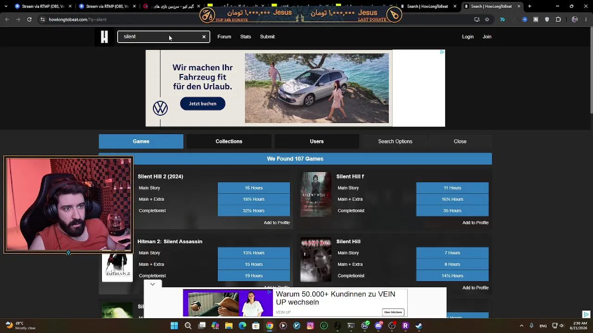Open Steam from the taskbar
Screen dimensions: 593x333
419,326
